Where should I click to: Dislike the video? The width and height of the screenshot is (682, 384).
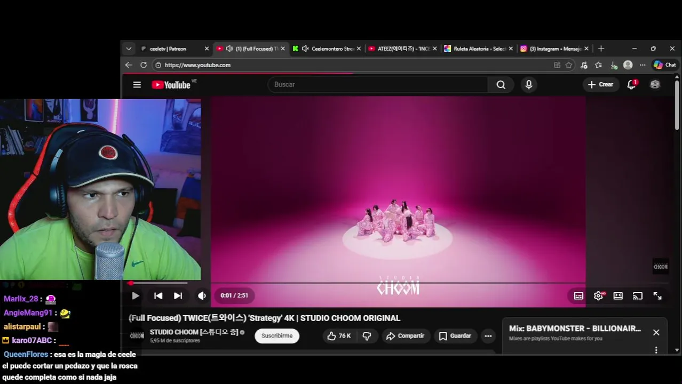click(367, 336)
